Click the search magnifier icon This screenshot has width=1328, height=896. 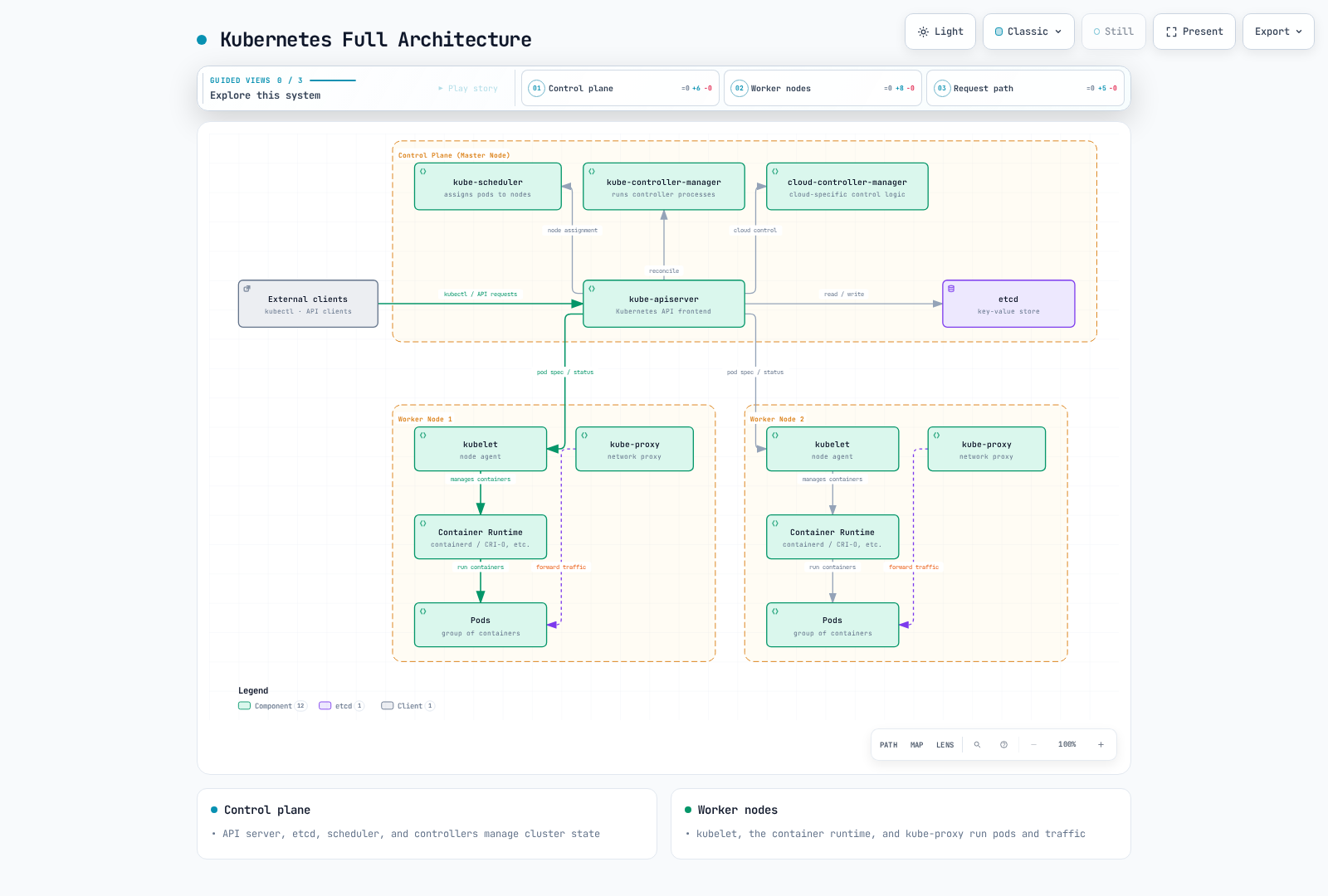click(x=977, y=745)
